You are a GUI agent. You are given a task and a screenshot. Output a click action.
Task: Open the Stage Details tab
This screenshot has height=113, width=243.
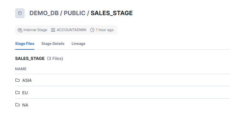click(53, 44)
